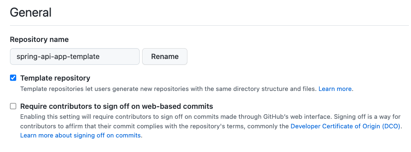Viewport: 411px width, 152px height.
Task: Click the Repository name field label
Action: click(x=39, y=39)
